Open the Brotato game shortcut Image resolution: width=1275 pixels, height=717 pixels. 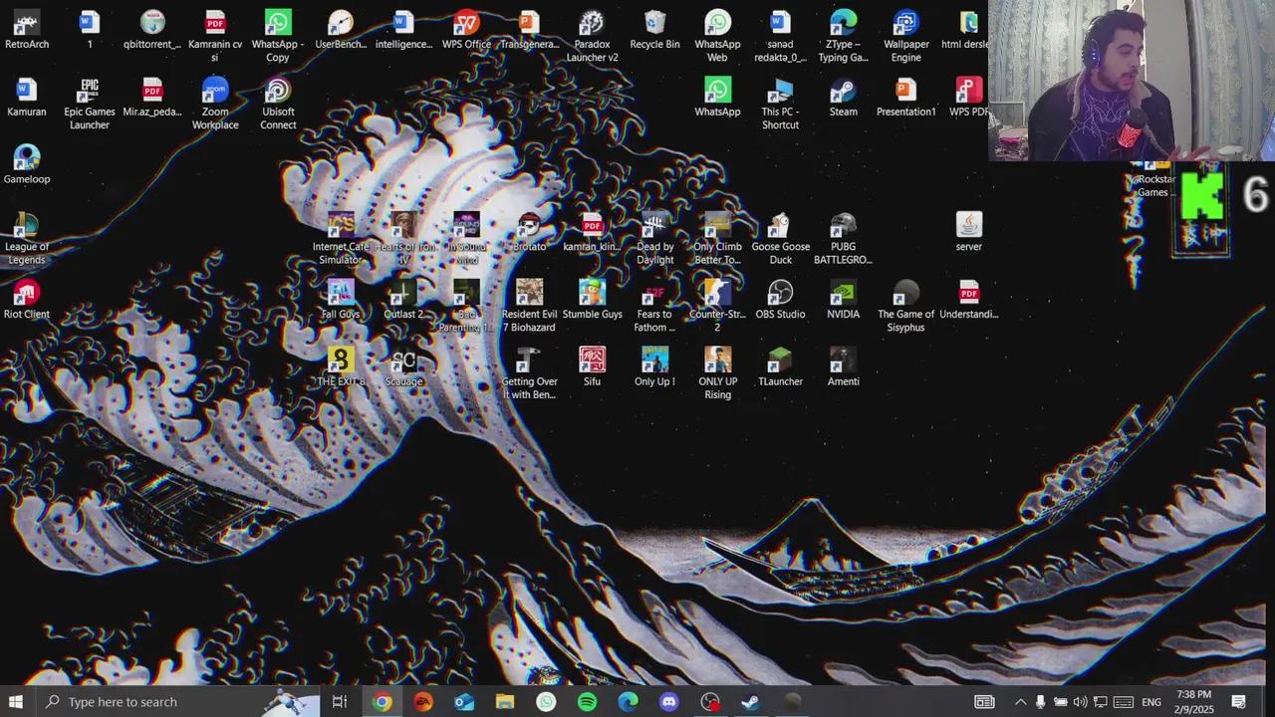point(529,232)
